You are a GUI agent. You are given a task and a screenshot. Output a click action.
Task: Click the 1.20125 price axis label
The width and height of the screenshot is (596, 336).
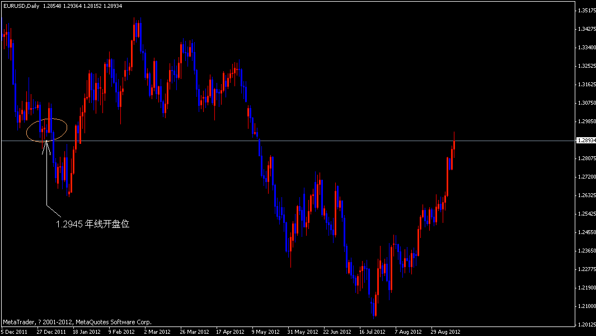pos(586,325)
